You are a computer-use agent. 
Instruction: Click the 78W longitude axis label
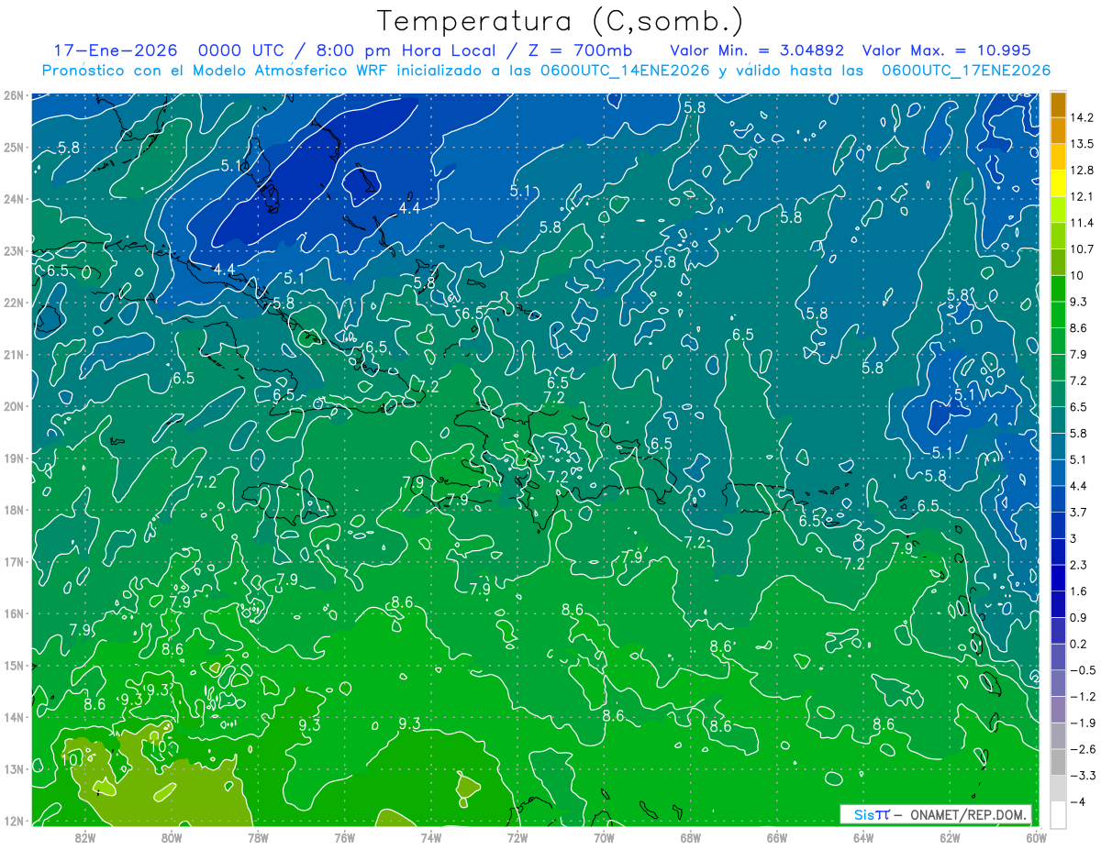point(258,837)
